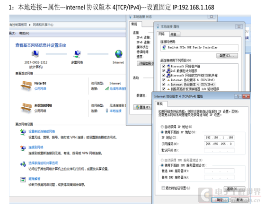Open the Local Area Connection link

[115, 111]
